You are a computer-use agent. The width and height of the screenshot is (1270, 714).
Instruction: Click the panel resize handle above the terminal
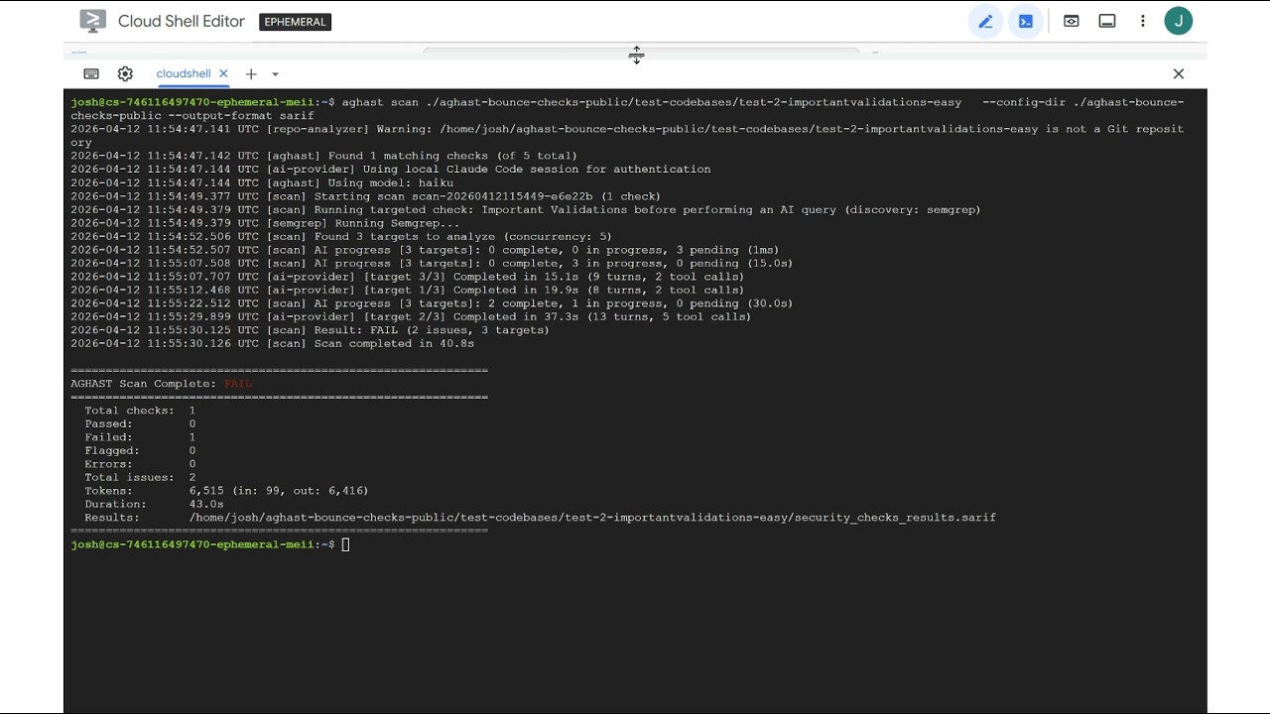[x=636, y=55]
